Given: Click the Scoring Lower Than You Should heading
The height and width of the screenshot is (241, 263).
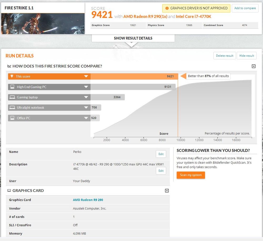Looking at the screenshot, I should pyautogui.click(x=213, y=150).
